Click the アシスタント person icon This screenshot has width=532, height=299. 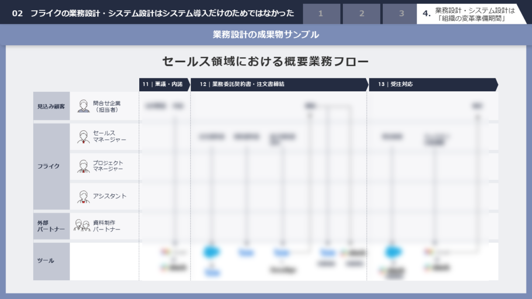point(83,197)
